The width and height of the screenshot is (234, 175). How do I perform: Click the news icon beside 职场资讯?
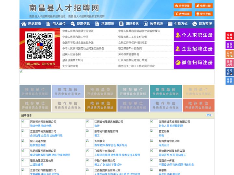point(121,24)
